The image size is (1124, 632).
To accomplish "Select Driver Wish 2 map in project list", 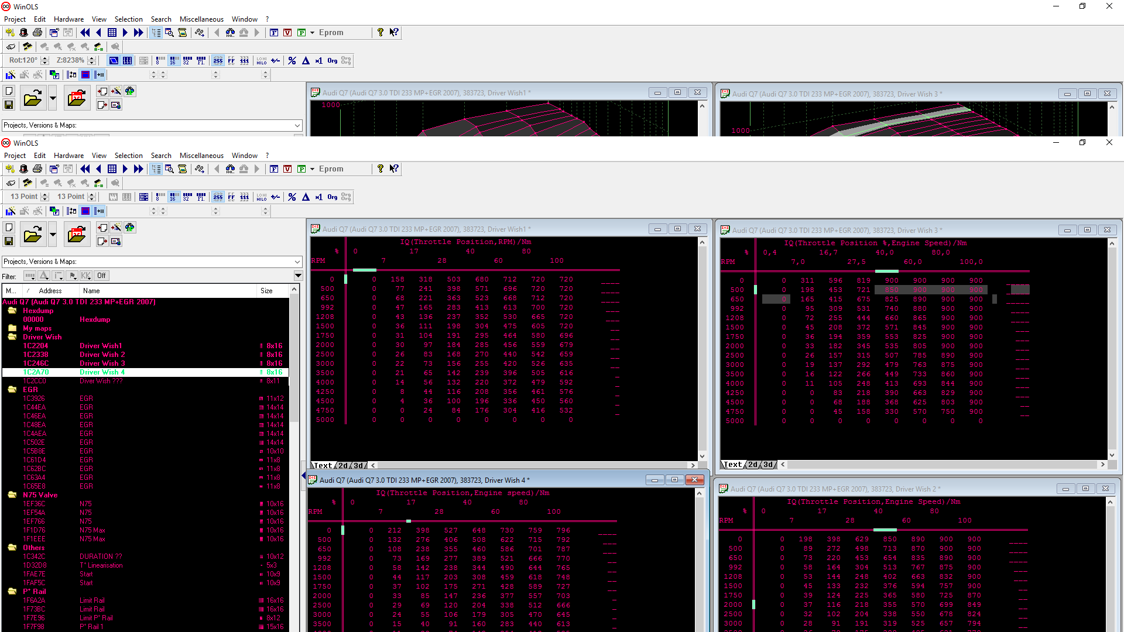I will tap(102, 355).
